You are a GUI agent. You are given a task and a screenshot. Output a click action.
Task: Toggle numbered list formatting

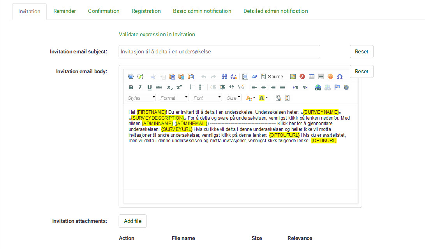(x=192, y=87)
